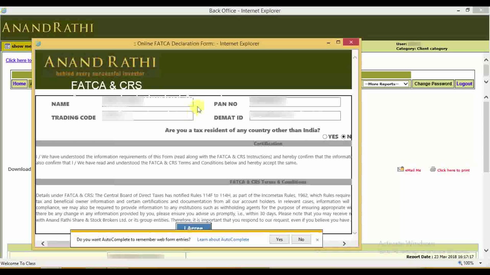This screenshot has width=490, height=275.
Task: Select the NO tax resident radio button
Action: point(343,136)
